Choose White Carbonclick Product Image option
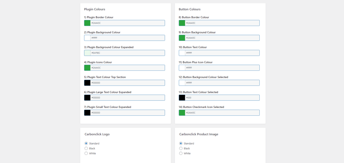 (x=181, y=153)
